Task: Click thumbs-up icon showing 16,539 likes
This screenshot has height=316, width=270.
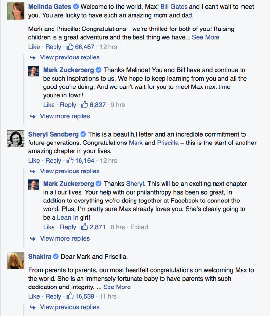Action: click(x=70, y=296)
